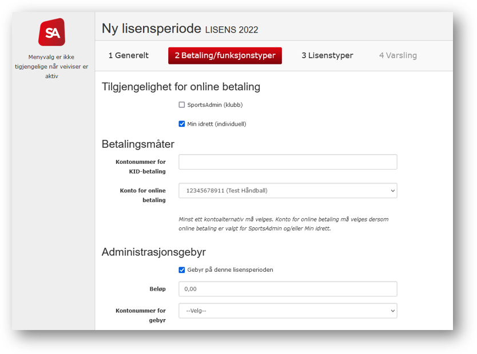
Task: Focus the Beløp amount input field
Action: click(x=288, y=289)
